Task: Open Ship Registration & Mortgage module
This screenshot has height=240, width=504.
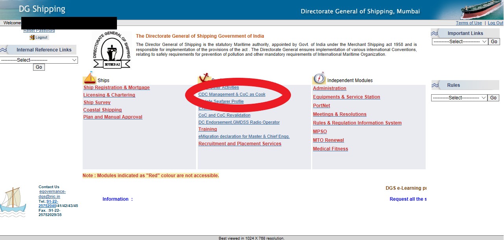Action: 117,88
